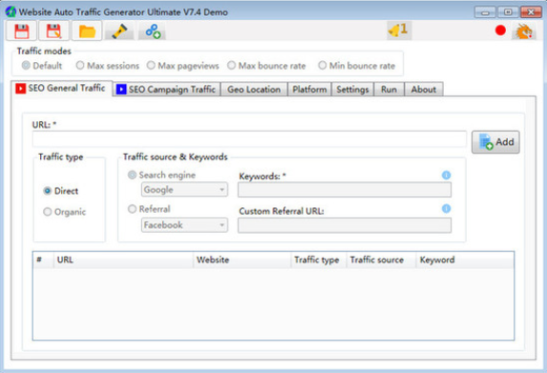Go to the Run tab
Viewport: 547px width, 373px height.
coord(389,90)
